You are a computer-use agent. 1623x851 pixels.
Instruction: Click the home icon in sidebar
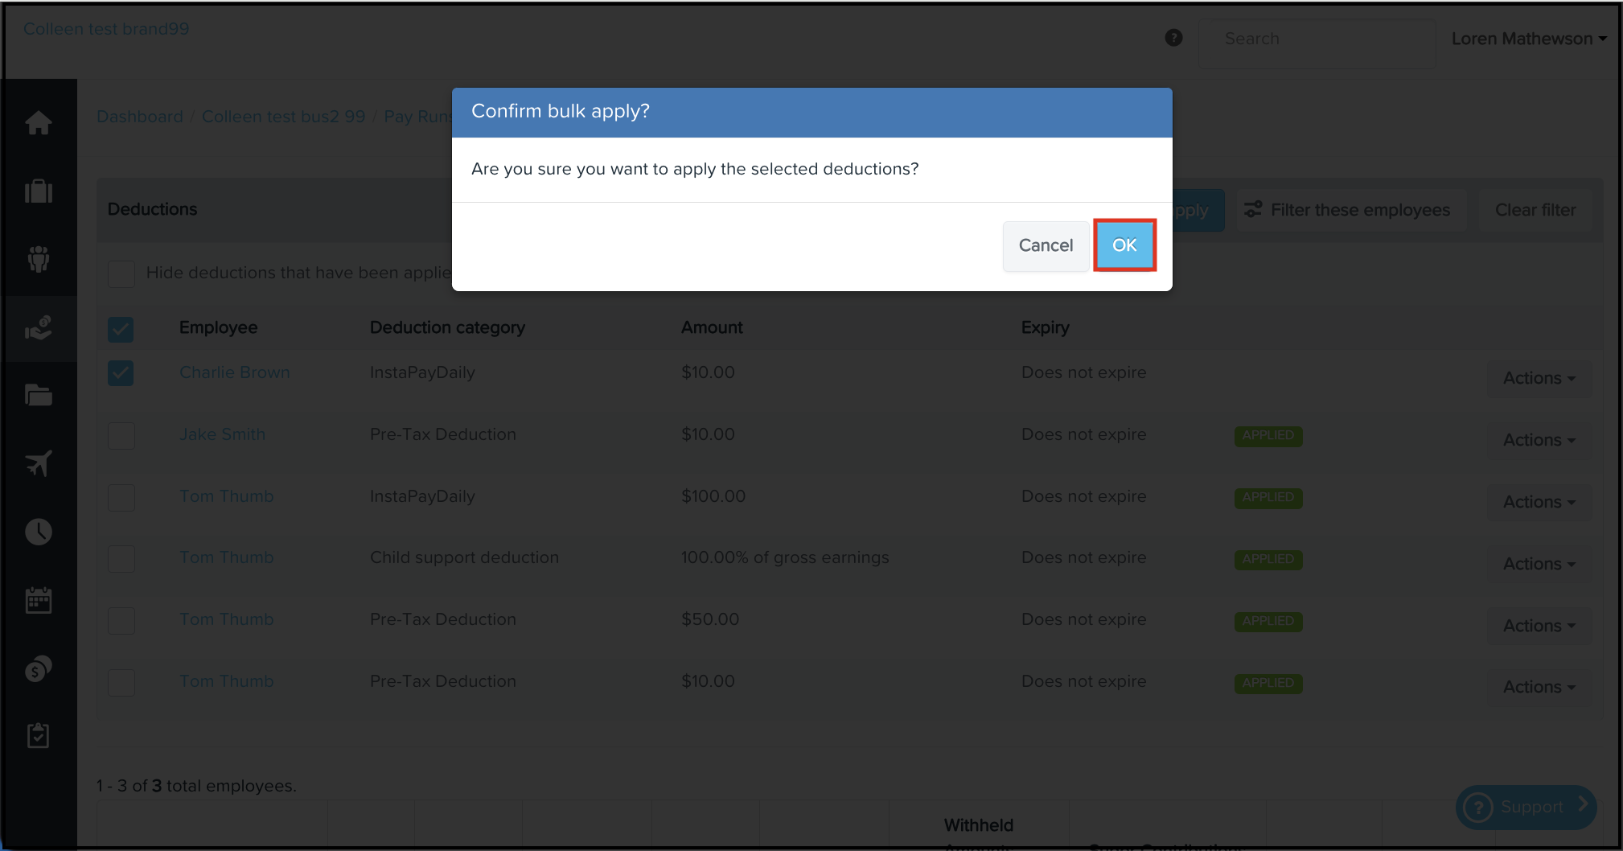(x=39, y=123)
